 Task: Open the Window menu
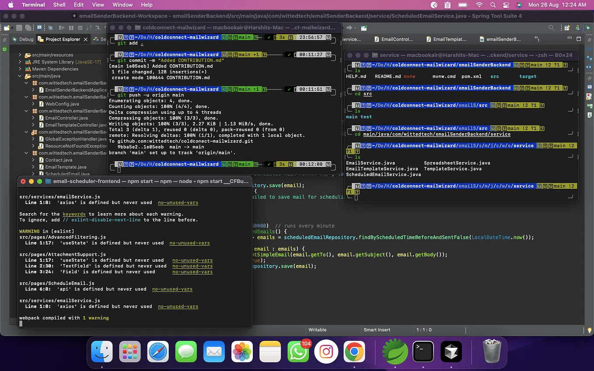[x=122, y=5]
